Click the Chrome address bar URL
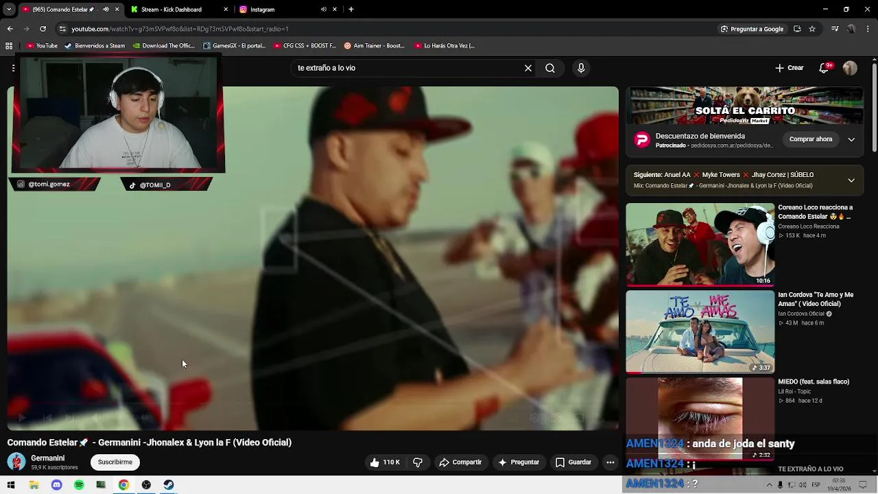 click(x=180, y=29)
